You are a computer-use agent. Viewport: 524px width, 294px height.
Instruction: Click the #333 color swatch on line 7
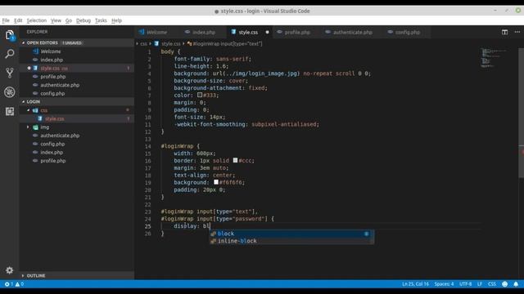(200, 95)
